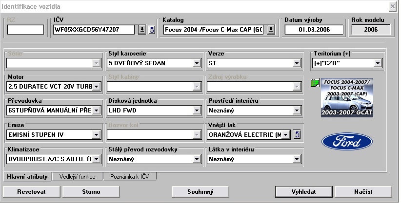
Task: Click into the IČV text field
Action: click(93, 30)
